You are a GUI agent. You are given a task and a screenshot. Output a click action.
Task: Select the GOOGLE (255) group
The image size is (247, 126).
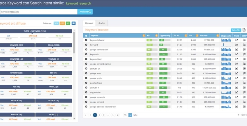coord(54,45)
